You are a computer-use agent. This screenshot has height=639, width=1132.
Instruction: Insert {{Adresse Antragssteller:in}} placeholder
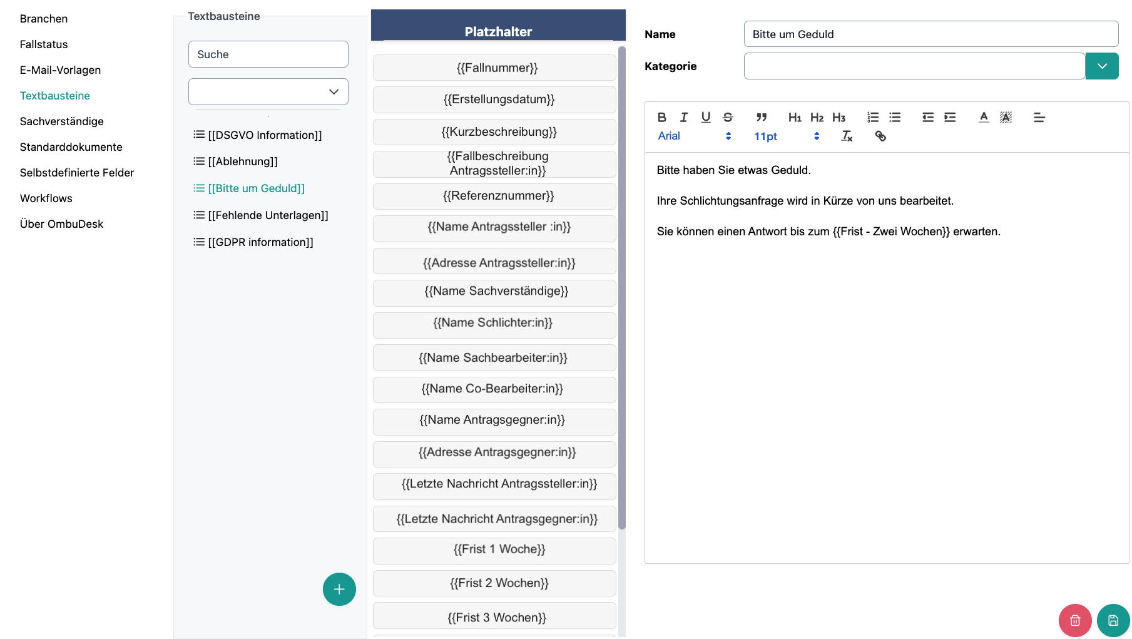coord(494,261)
